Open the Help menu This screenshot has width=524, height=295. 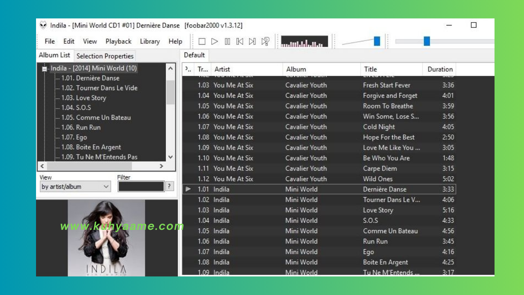pyautogui.click(x=175, y=41)
